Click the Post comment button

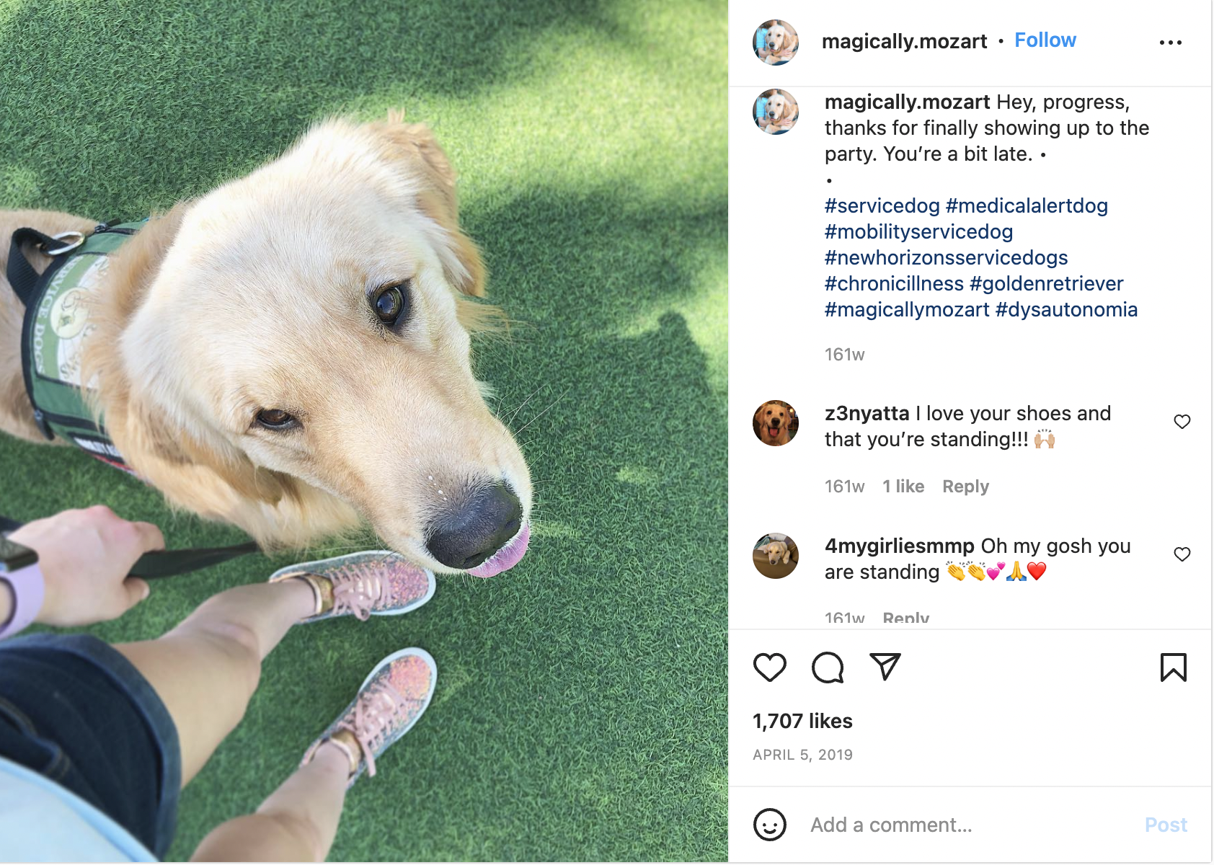coord(1166,825)
